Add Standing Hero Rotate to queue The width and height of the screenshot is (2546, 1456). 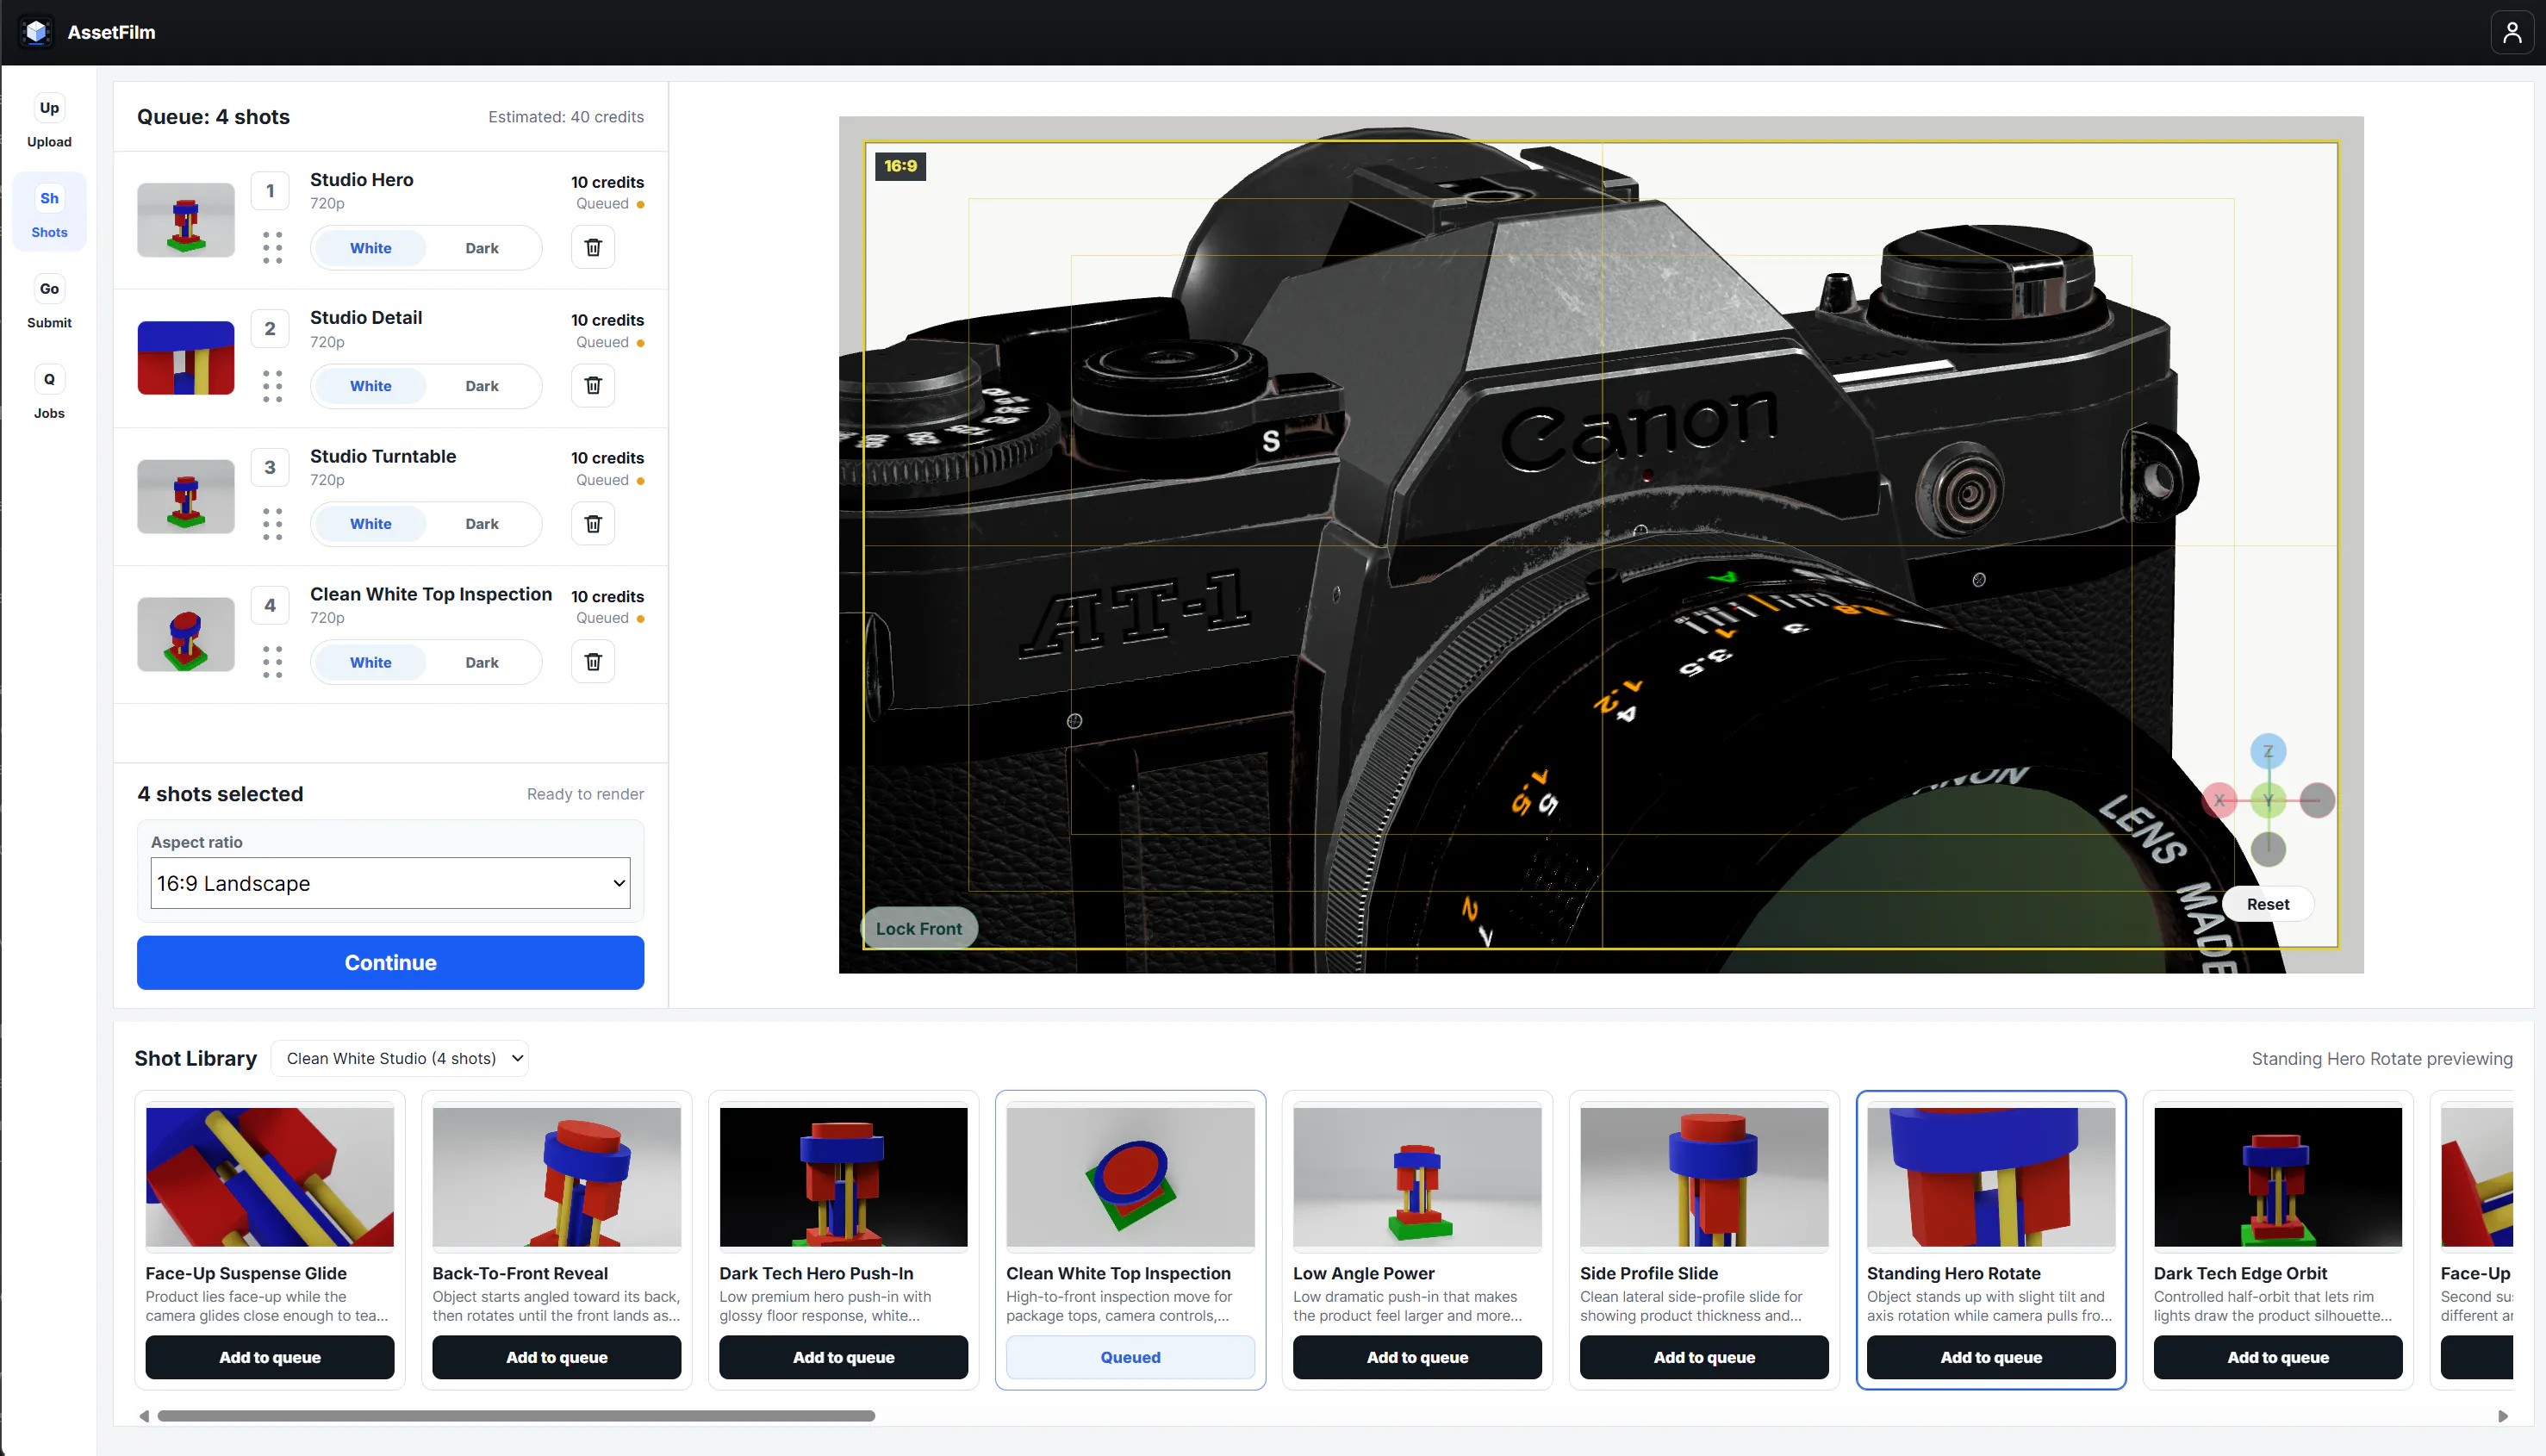(x=1990, y=1357)
